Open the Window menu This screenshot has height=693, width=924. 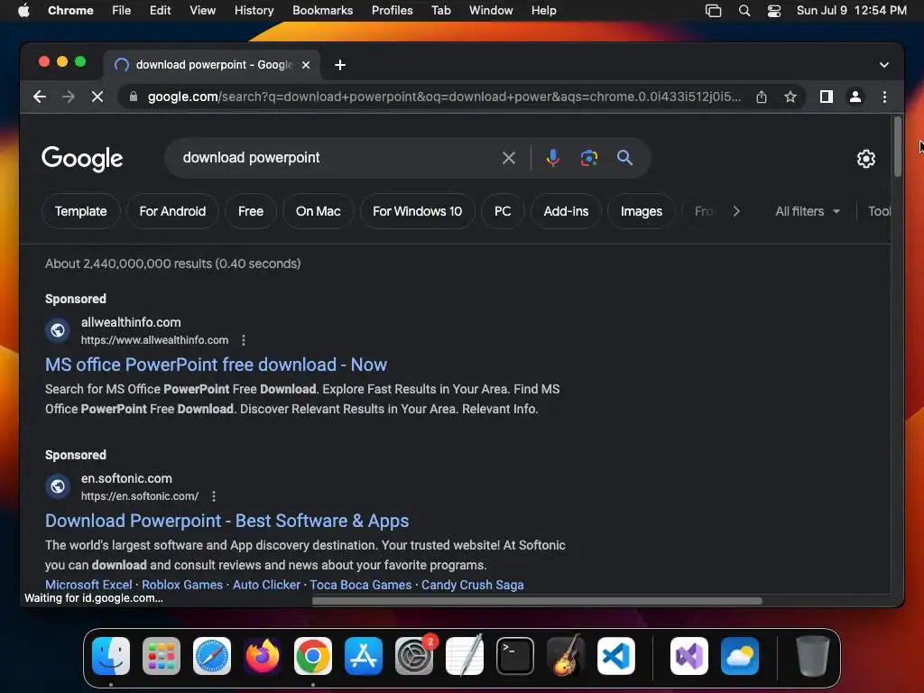point(491,11)
